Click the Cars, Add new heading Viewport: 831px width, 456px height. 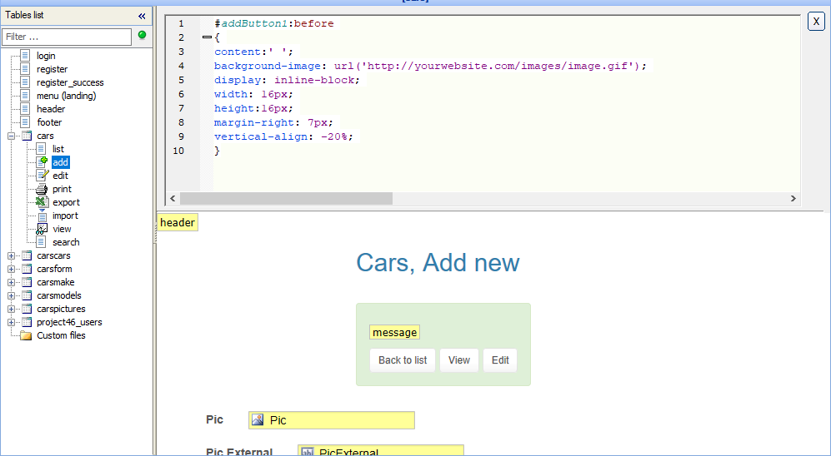click(438, 262)
